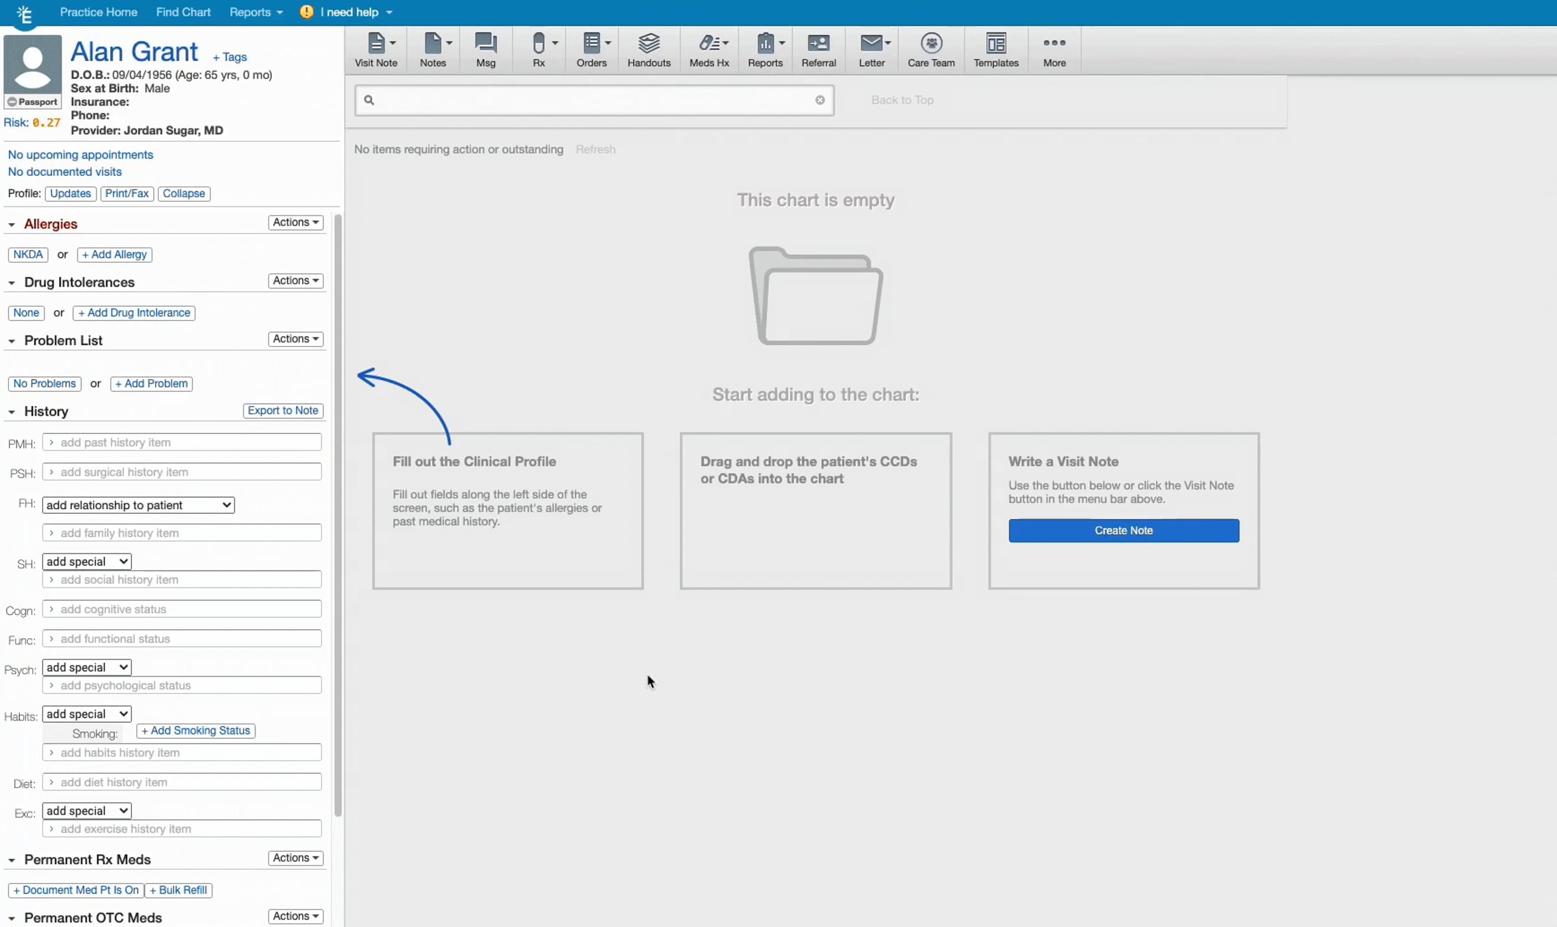
Task: Click the NKDA allergy button
Action: (x=28, y=254)
